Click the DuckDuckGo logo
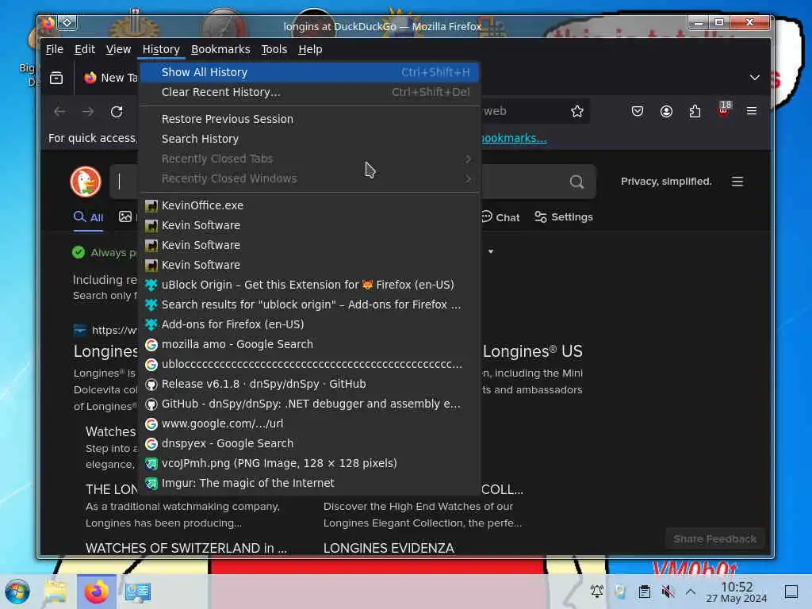 (x=86, y=182)
